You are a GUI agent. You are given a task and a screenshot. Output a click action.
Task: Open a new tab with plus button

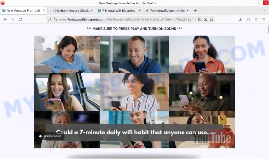click(195, 11)
